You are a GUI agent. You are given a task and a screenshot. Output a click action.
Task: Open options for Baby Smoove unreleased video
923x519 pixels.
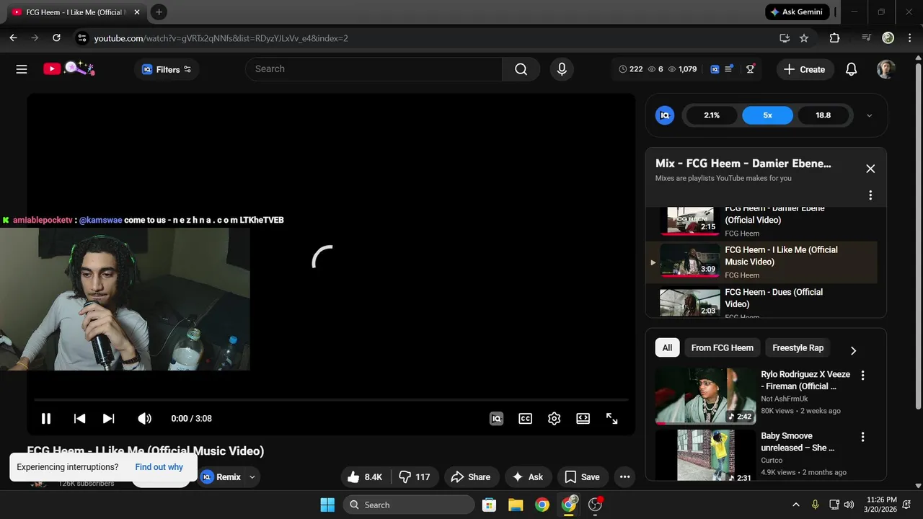click(862, 437)
